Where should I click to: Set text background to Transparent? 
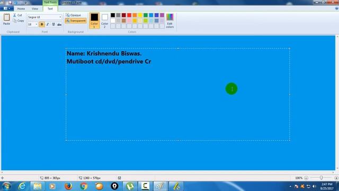[x=76, y=21]
